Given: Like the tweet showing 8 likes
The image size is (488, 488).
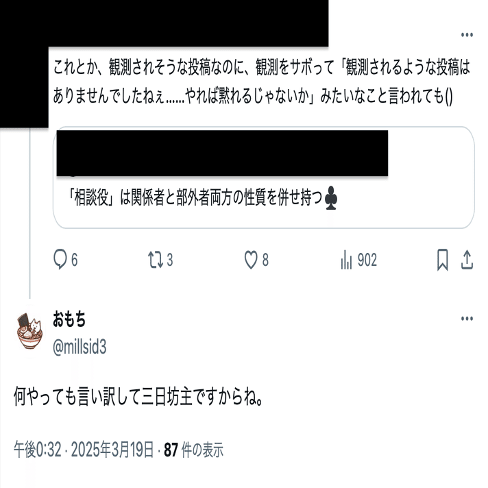Looking at the screenshot, I should (x=251, y=260).
